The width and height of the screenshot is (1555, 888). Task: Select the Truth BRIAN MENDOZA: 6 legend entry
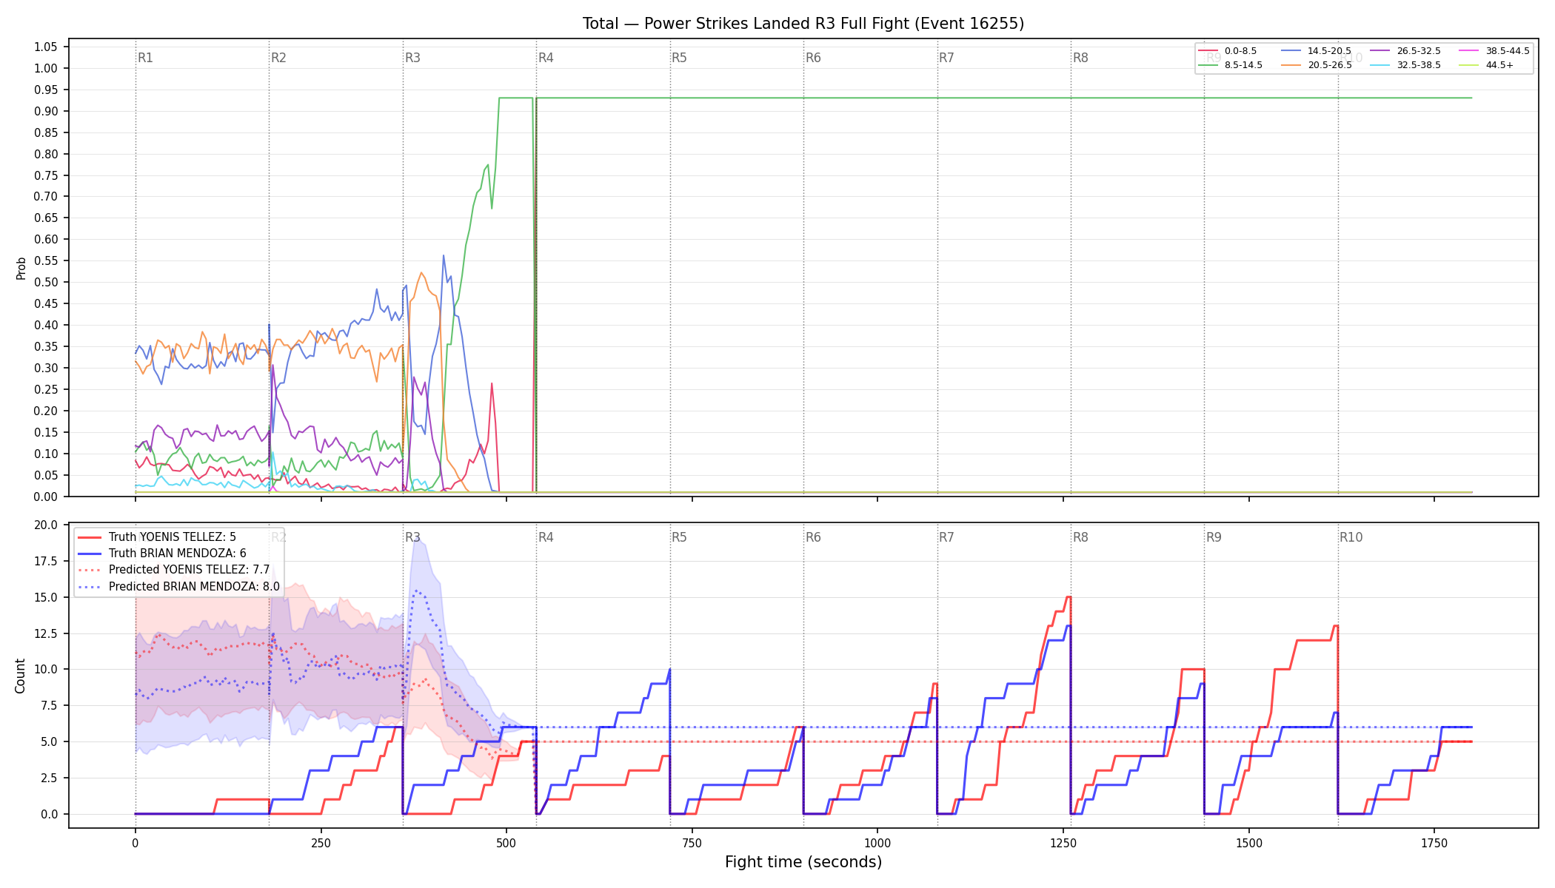coord(178,554)
